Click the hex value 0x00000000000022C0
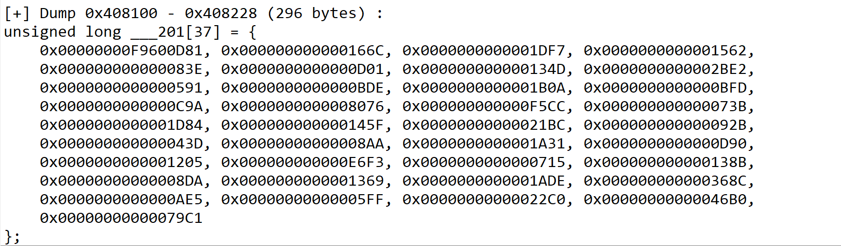The image size is (841, 246). [x=483, y=200]
